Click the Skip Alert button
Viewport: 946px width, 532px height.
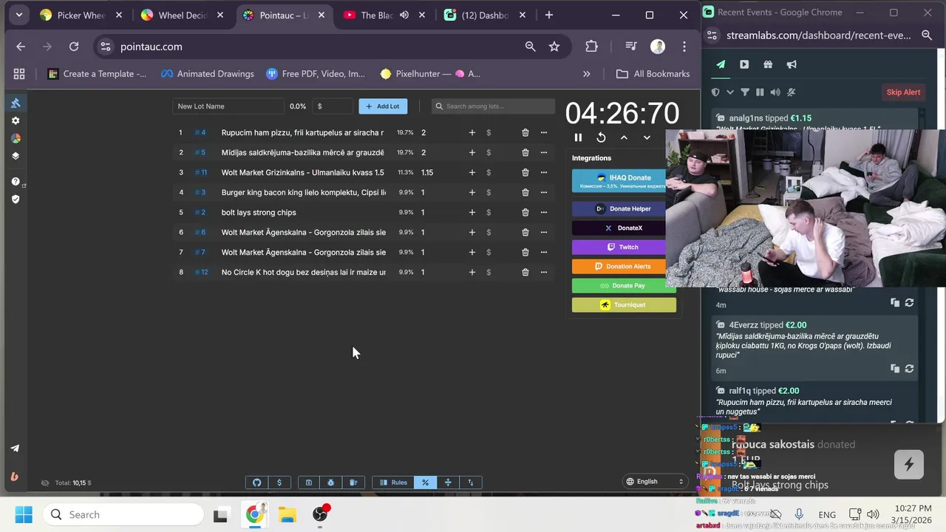coord(903,92)
